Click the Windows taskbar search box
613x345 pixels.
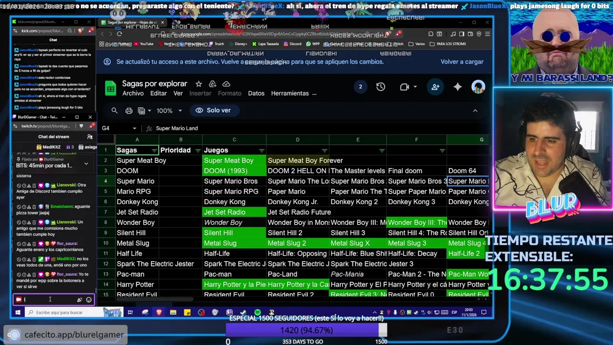pos(74,312)
